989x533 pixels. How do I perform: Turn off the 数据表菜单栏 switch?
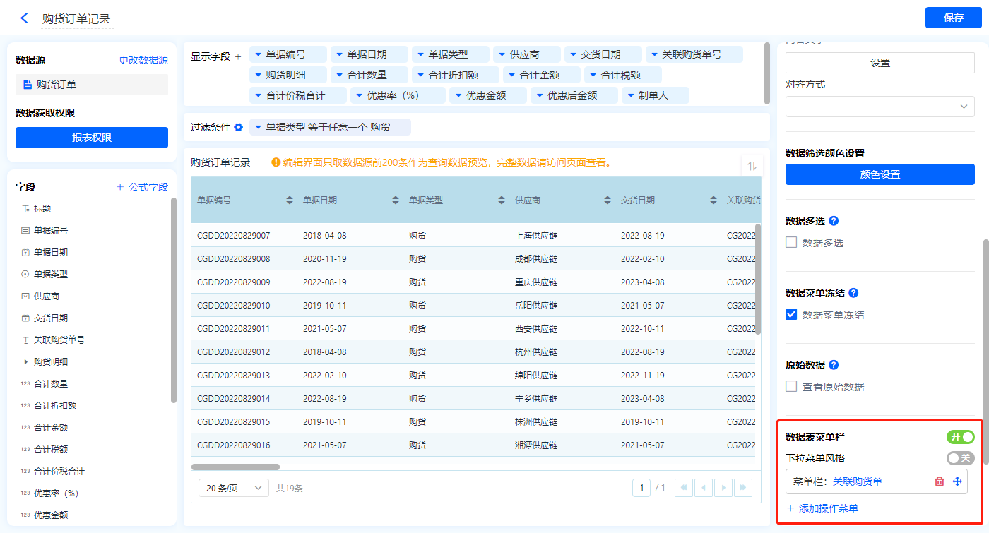click(960, 437)
